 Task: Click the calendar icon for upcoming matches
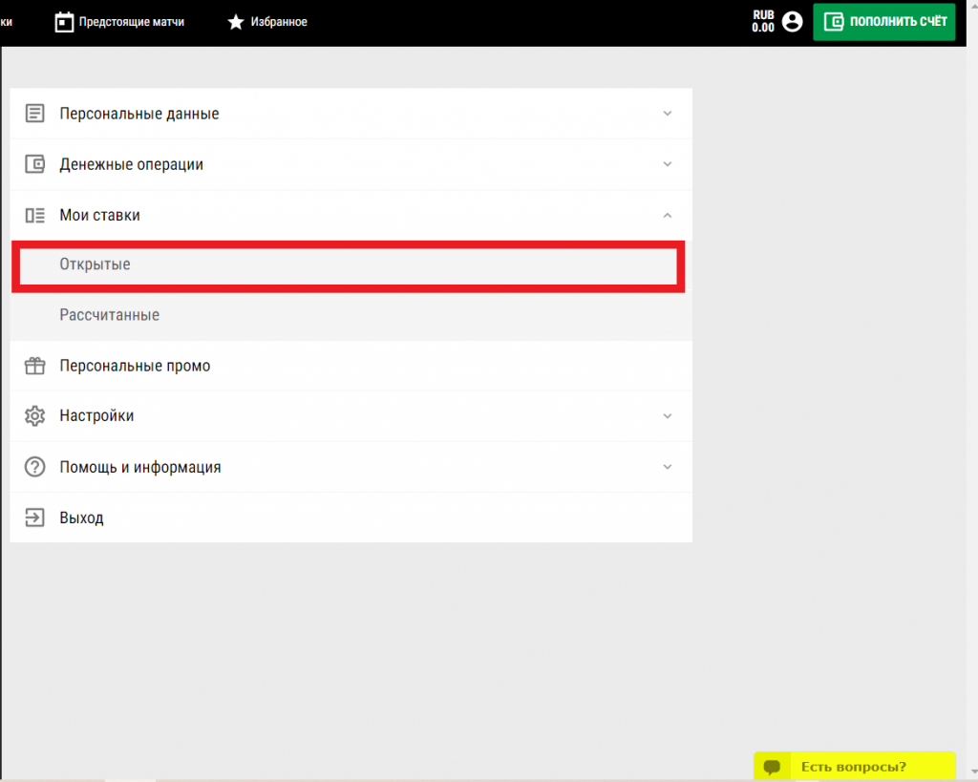click(x=64, y=22)
